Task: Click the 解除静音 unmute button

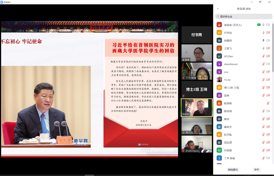Action: tap(233, 170)
